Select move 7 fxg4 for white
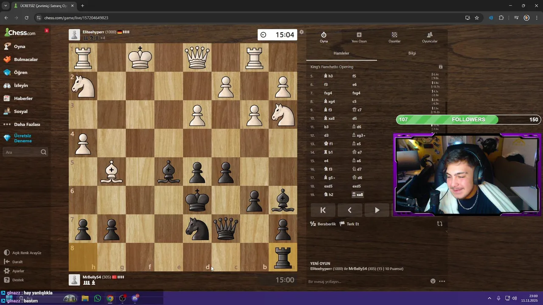Screen dimensions: 543x305 tap(328, 93)
